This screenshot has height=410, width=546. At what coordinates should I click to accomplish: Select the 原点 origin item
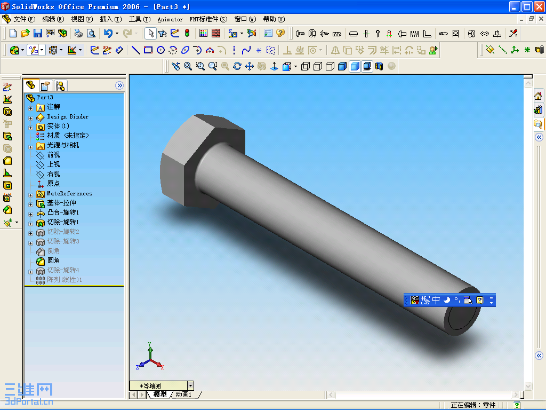[53, 184]
